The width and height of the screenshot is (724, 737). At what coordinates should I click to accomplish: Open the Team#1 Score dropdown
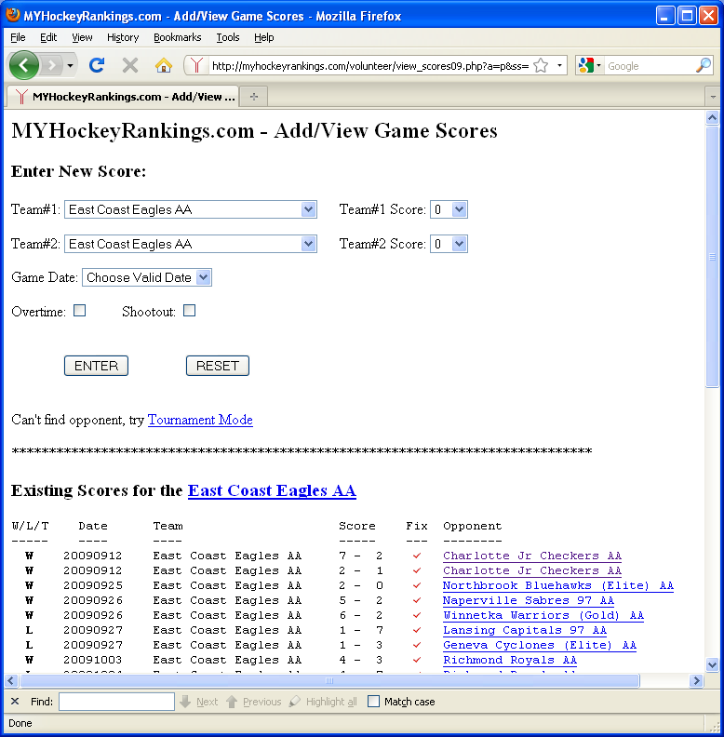click(449, 209)
